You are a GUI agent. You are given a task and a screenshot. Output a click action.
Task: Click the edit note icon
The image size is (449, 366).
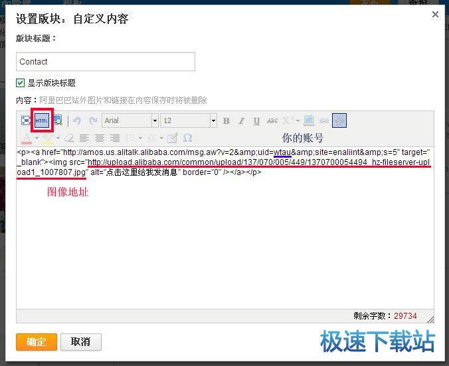[173, 138]
